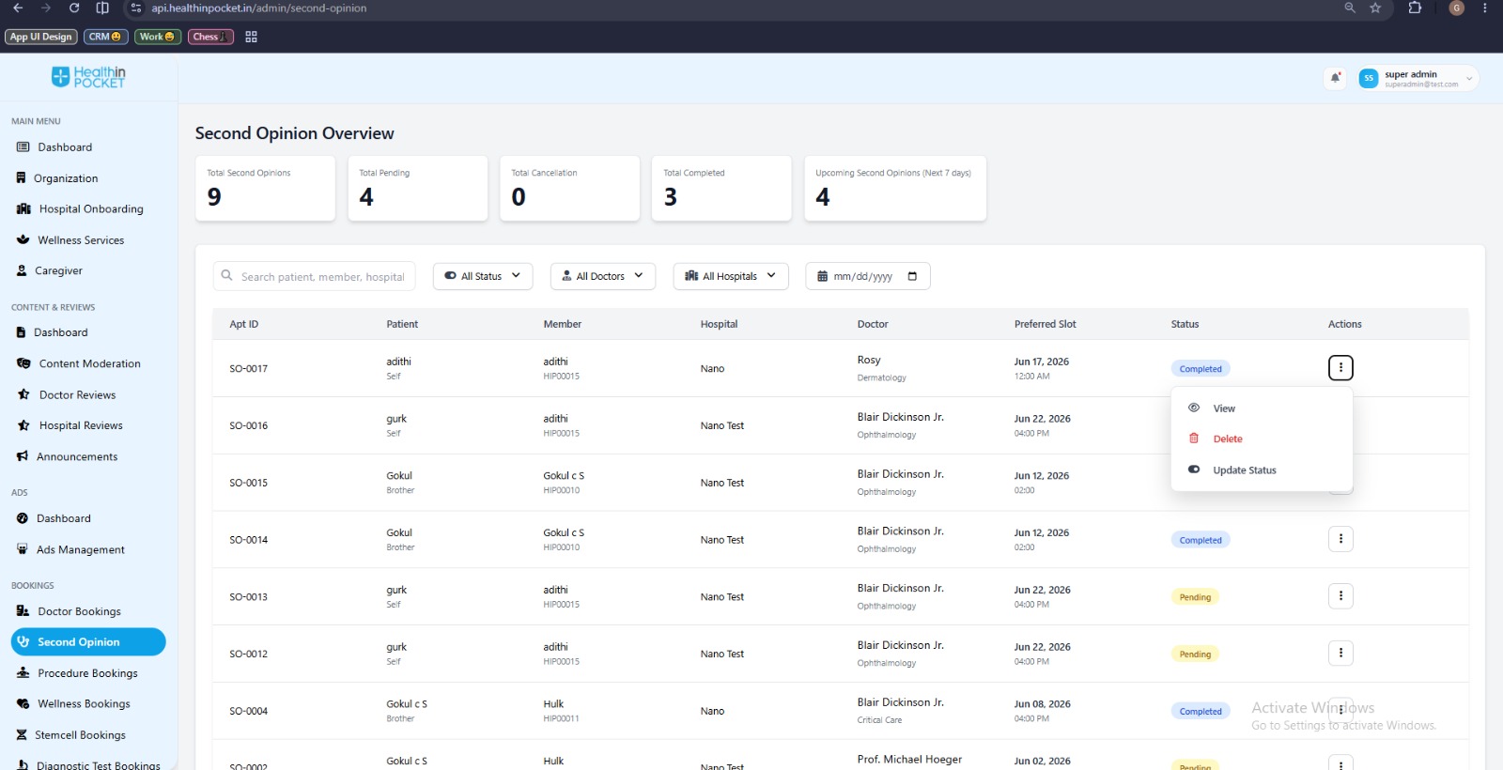Viewport: 1503px width, 770px height.
Task: Click the Upcoming Second Opinions card
Action: [895, 189]
